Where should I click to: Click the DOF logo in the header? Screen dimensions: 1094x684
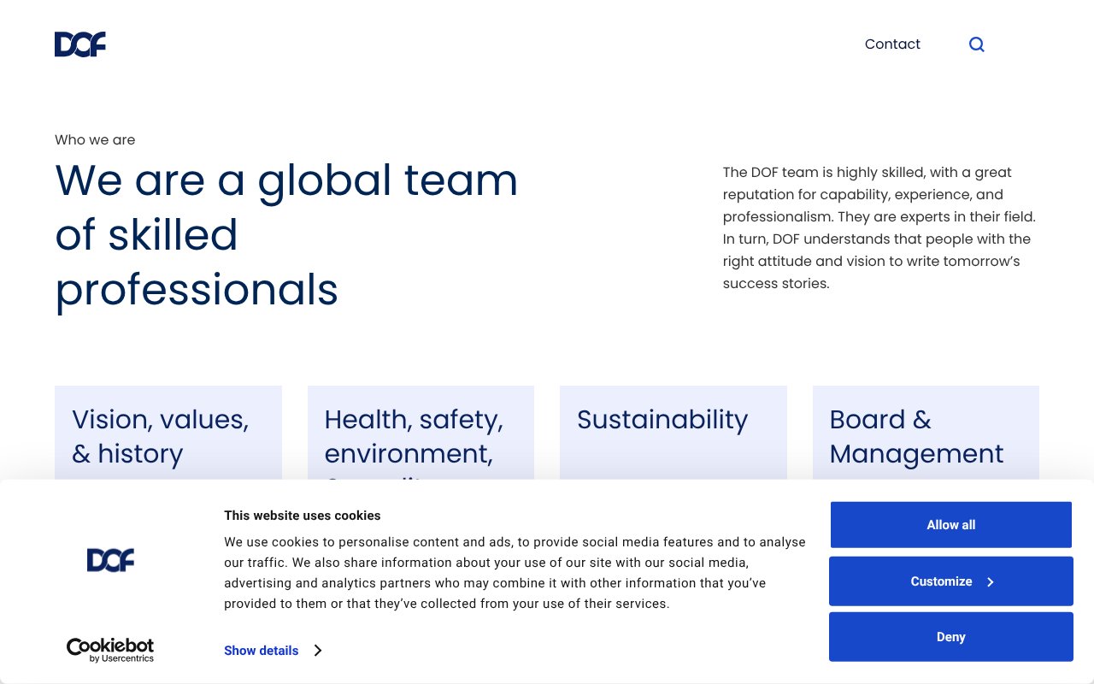pos(80,44)
